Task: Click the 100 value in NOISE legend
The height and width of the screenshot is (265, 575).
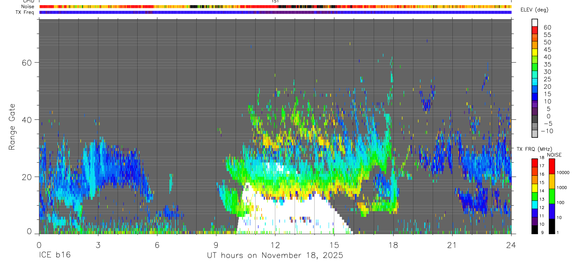Action: (560, 202)
